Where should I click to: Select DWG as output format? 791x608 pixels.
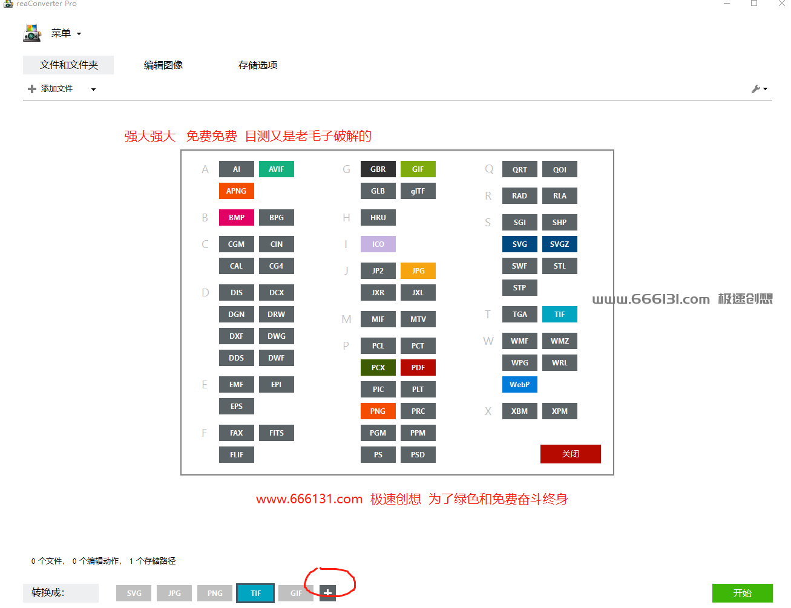tap(277, 336)
